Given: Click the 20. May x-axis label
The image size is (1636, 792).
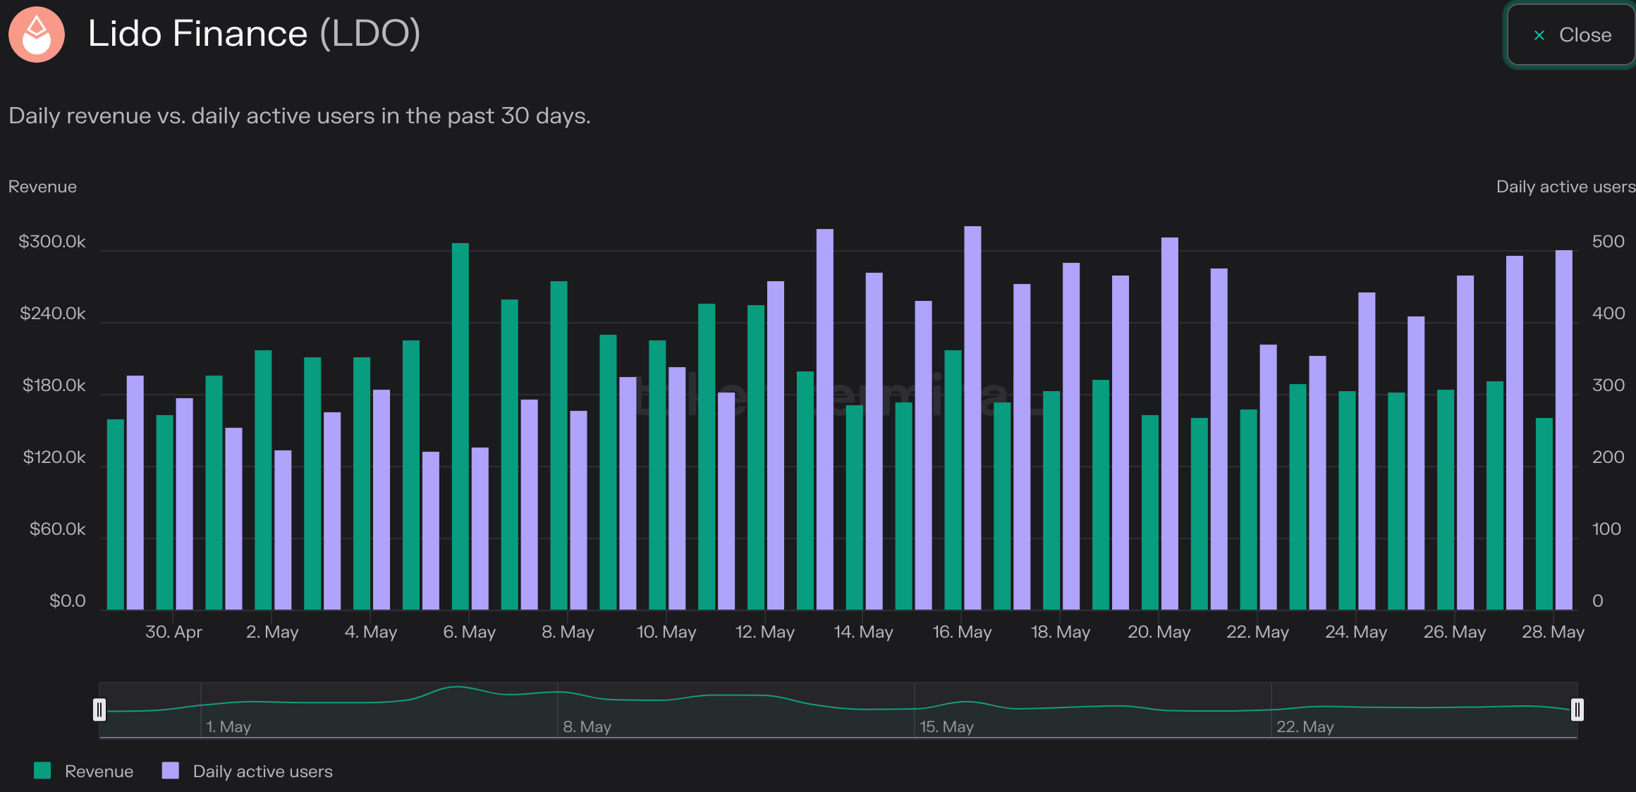Looking at the screenshot, I should click(x=1159, y=632).
